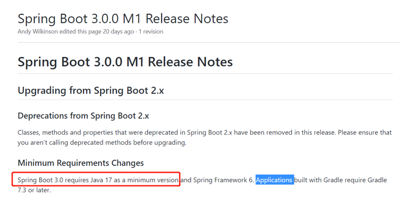
Task: Click the highlighted word Applications
Action: pyautogui.click(x=274, y=180)
